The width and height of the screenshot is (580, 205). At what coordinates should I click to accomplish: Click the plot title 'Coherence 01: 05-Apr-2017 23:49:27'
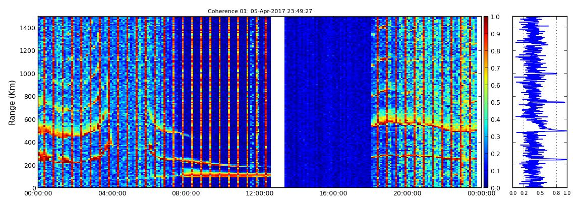pyautogui.click(x=260, y=12)
